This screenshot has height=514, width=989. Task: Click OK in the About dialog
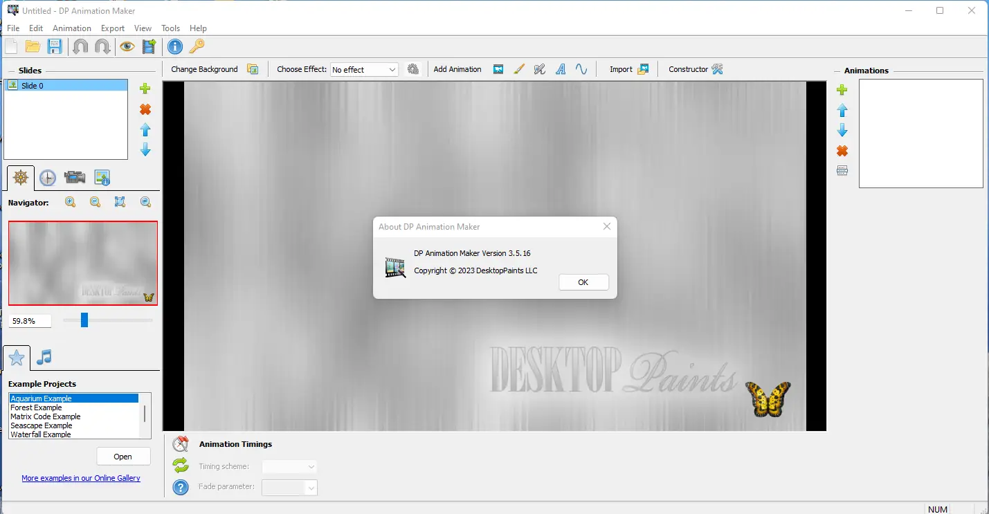(x=583, y=282)
